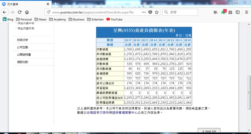
Task: Open 技術分析 sidebar menu item
Action: coord(23,40)
